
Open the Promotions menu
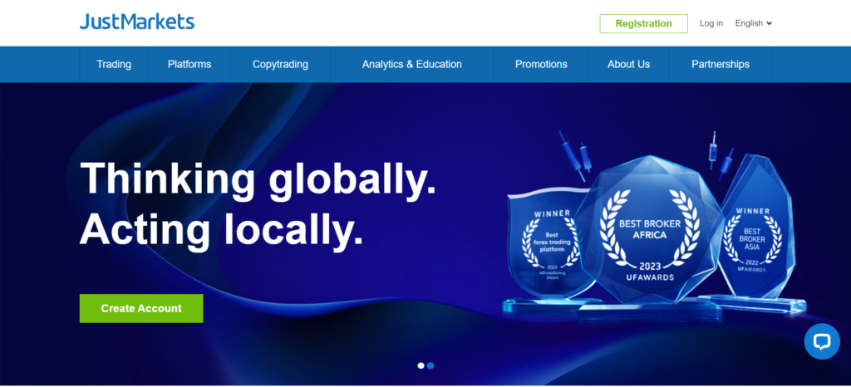click(x=541, y=65)
